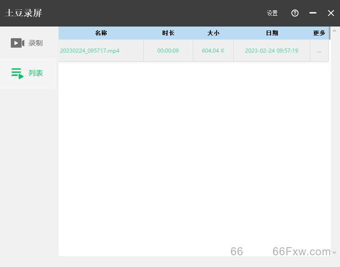Switch to the 录制 tab
The width and height of the screenshot is (340, 267).
35,43
